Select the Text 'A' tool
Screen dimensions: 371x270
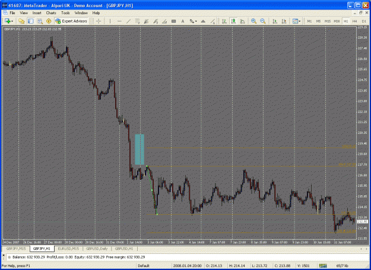183,21
